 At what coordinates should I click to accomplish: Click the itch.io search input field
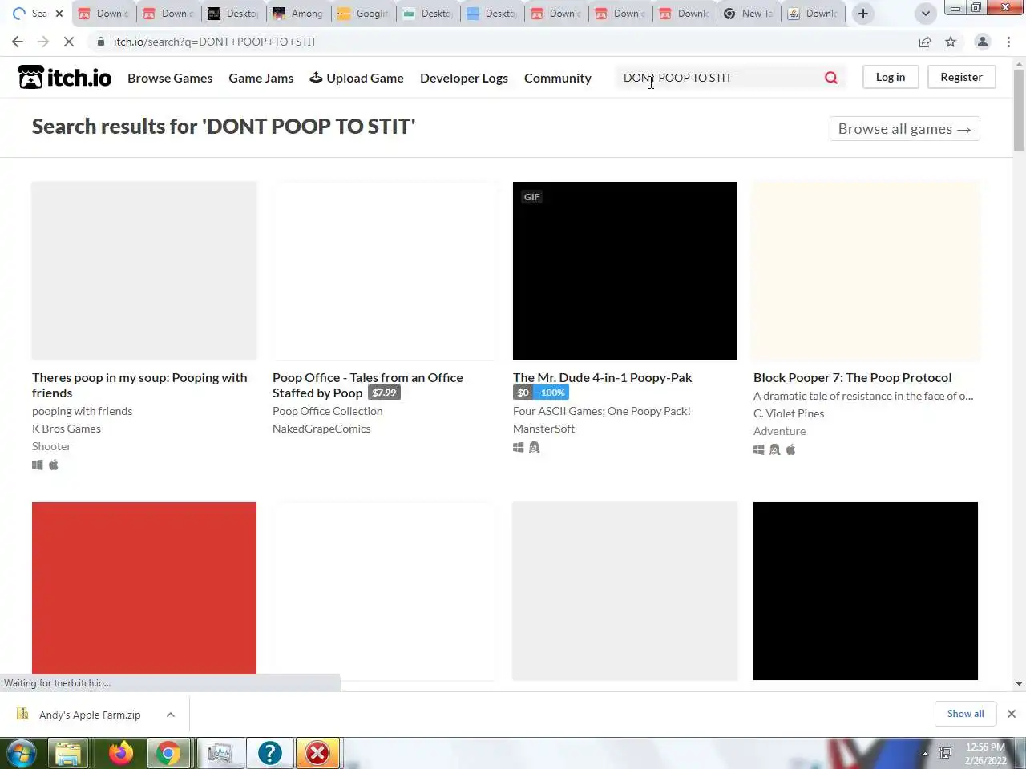718,78
